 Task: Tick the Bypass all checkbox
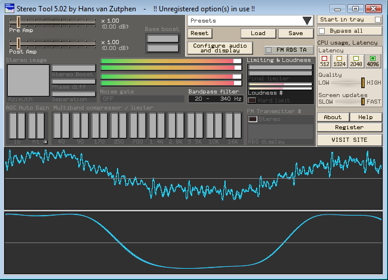322,31
